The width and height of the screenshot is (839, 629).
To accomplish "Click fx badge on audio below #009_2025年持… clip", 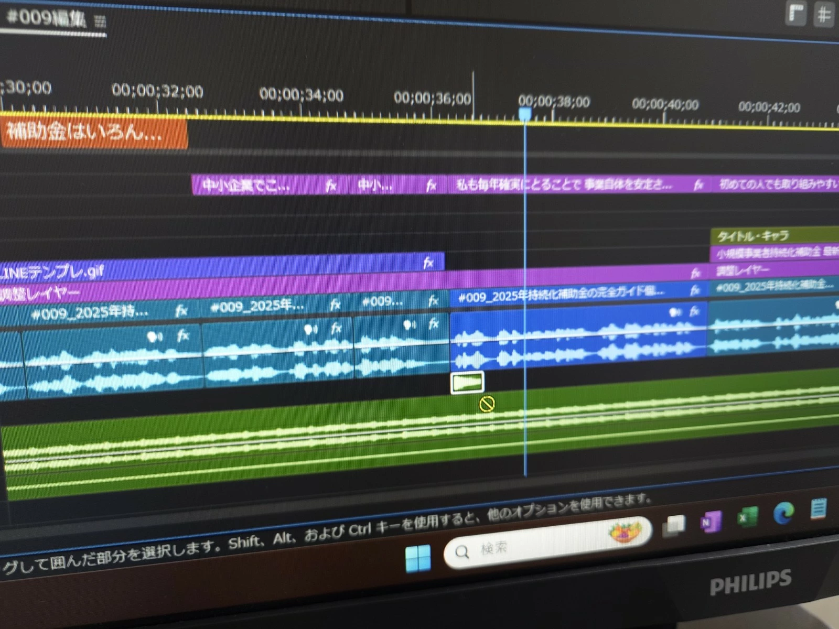I will coord(183,335).
